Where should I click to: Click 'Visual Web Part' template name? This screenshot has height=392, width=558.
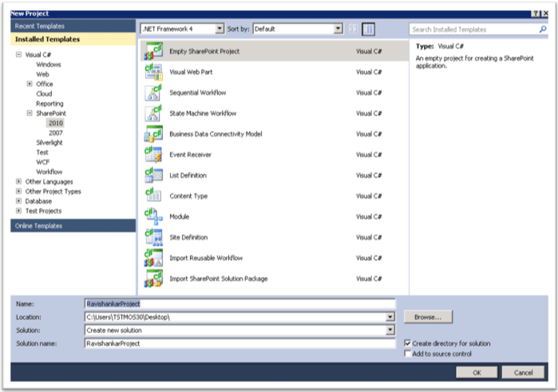(191, 72)
